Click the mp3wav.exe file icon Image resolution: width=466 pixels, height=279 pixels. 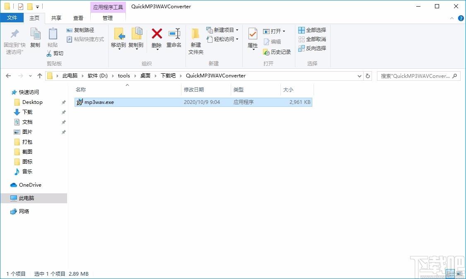[80, 102]
